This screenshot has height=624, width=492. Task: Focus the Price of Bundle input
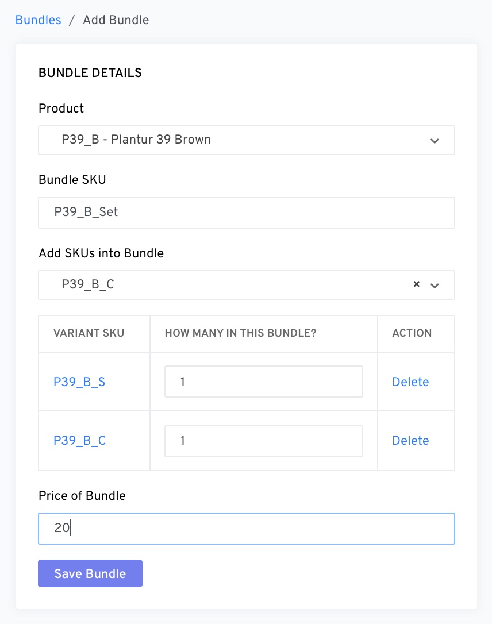pyautogui.click(x=246, y=529)
